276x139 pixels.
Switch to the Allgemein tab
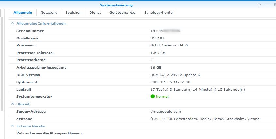23,12
